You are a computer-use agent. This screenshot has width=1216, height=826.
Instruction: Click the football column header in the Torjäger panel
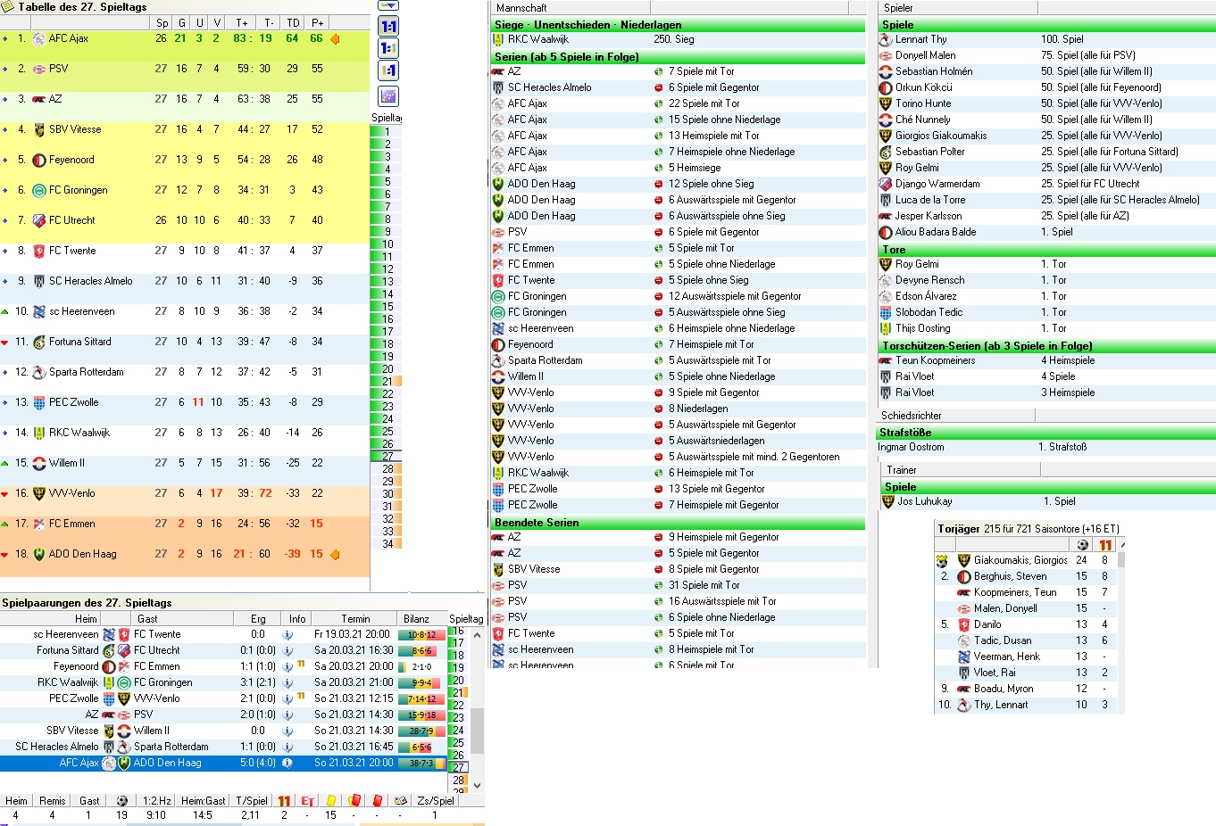click(1082, 544)
